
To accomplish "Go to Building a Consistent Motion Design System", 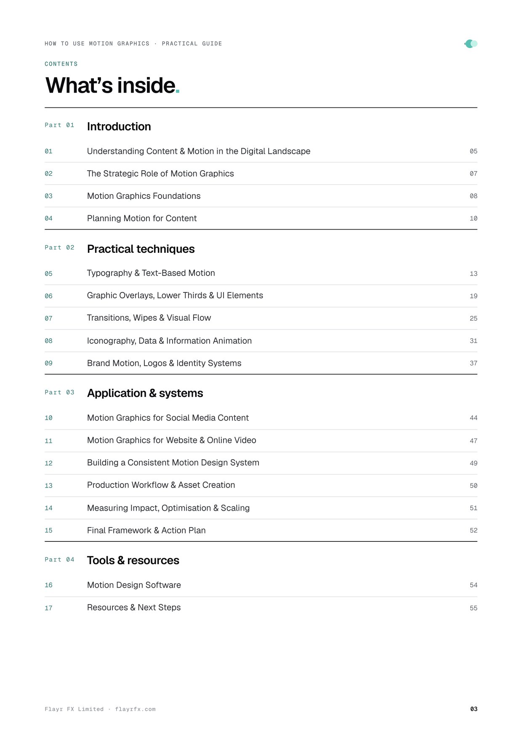I will (261, 463).
